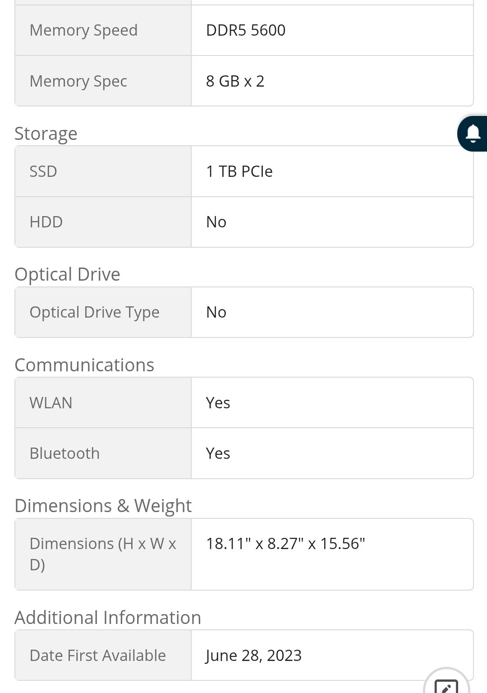Image resolution: width=487 pixels, height=693 pixels.
Task: Click the Storage section heading
Action: 46,134
